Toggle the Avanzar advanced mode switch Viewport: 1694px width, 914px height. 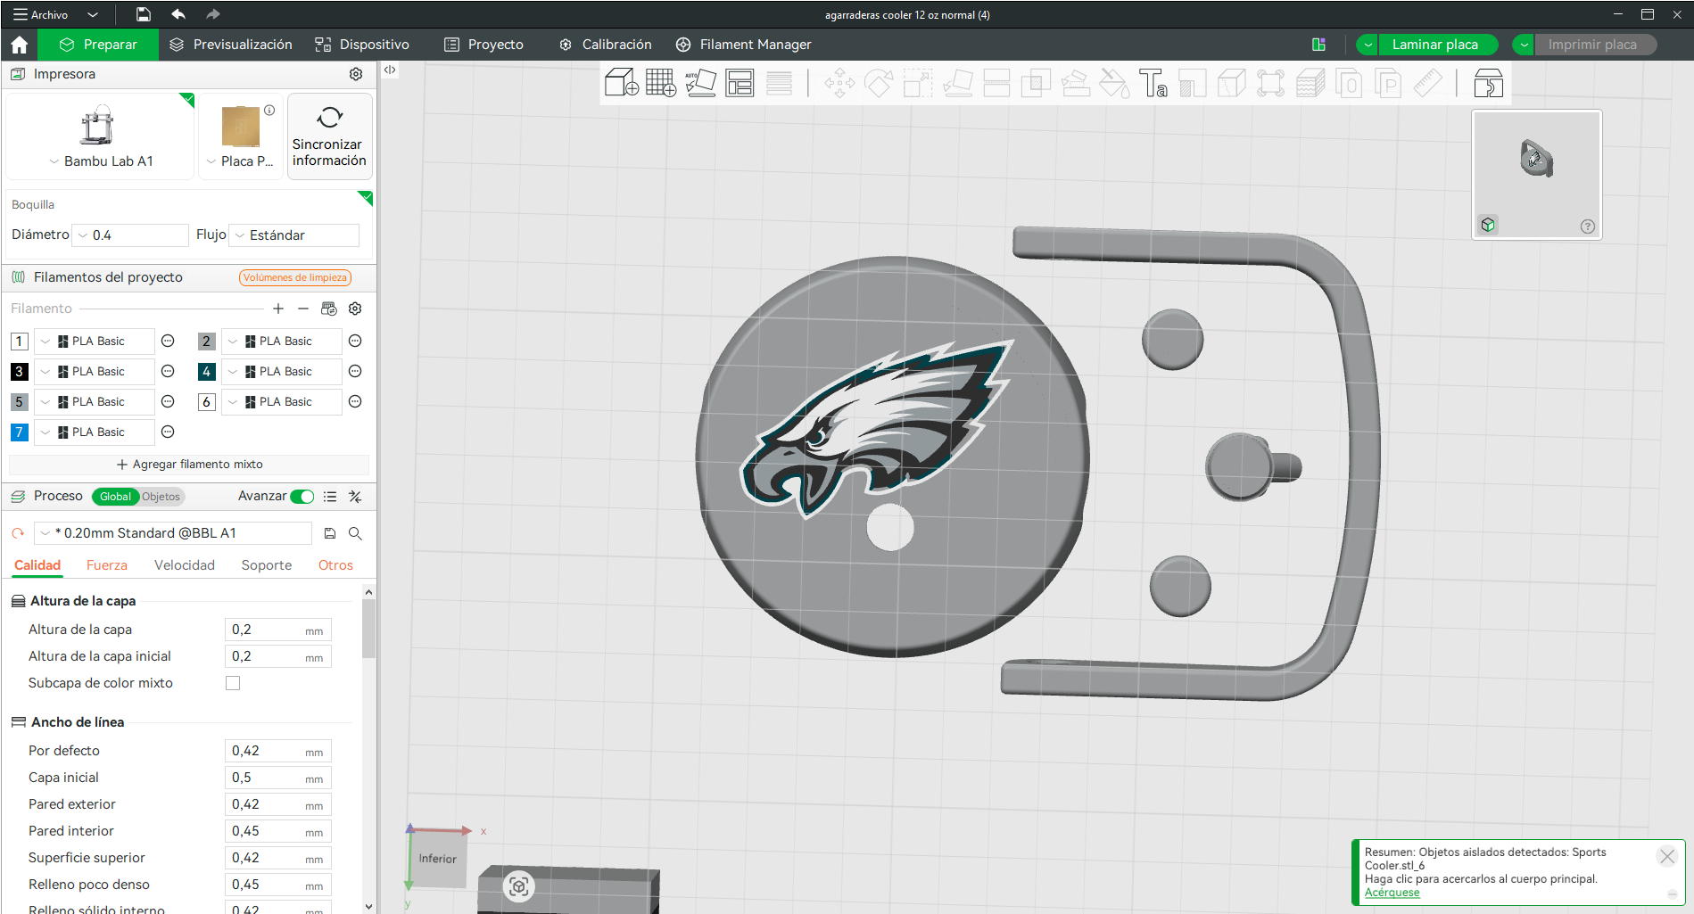(x=302, y=497)
